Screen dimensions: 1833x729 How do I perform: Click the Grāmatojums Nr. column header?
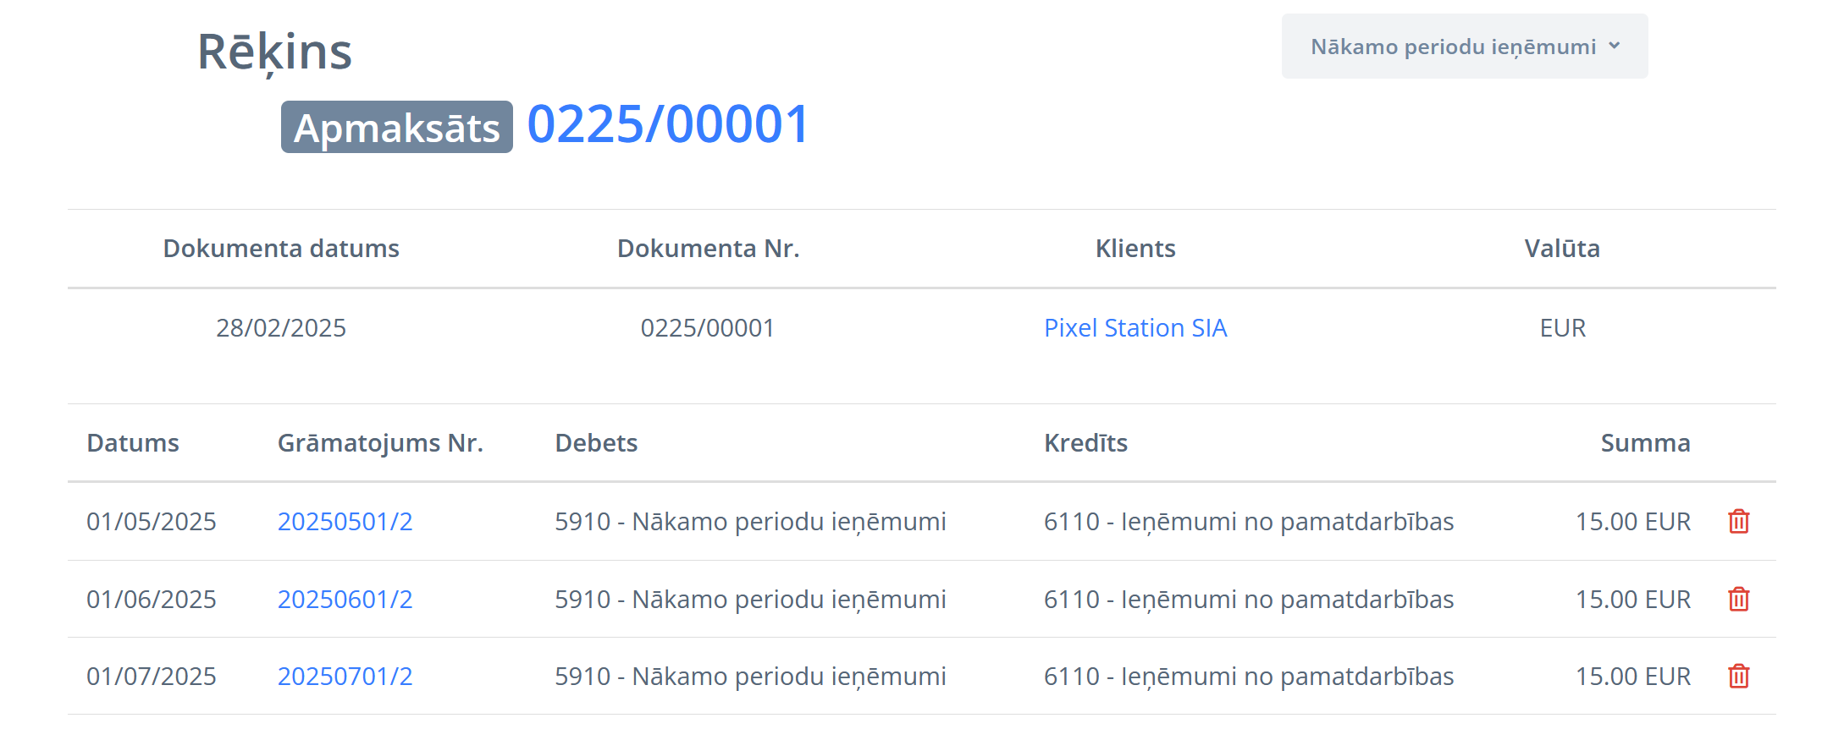(x=380, y=443)
